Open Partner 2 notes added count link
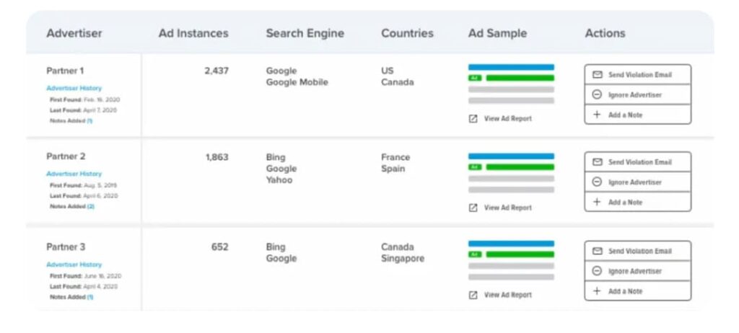This screenshot has width=739, height=333. (x=91, y=206)
